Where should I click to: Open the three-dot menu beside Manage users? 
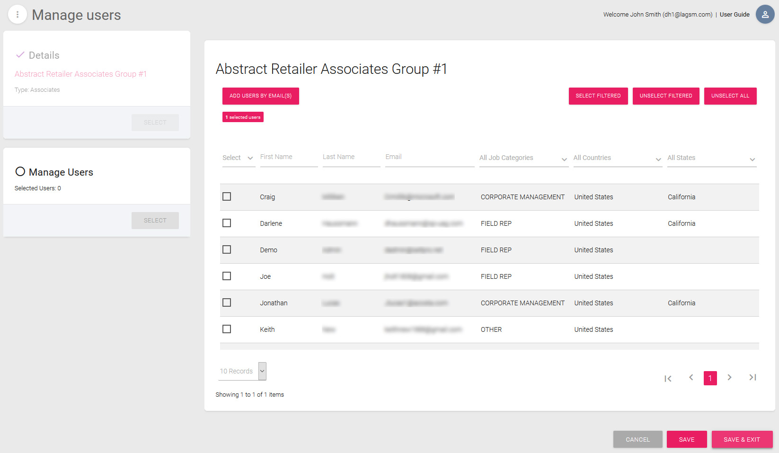point(18,15)
